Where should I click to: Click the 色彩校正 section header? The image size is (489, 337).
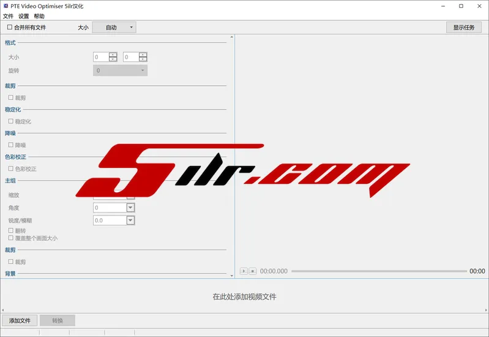pos(15,157)
